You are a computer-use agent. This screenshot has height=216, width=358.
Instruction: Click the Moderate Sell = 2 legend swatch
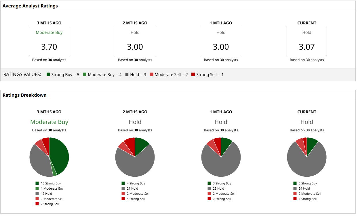point(152,75)
